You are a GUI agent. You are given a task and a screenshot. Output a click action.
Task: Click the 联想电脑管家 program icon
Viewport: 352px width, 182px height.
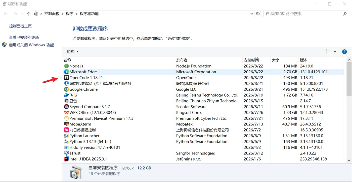[x=66, y=83]
